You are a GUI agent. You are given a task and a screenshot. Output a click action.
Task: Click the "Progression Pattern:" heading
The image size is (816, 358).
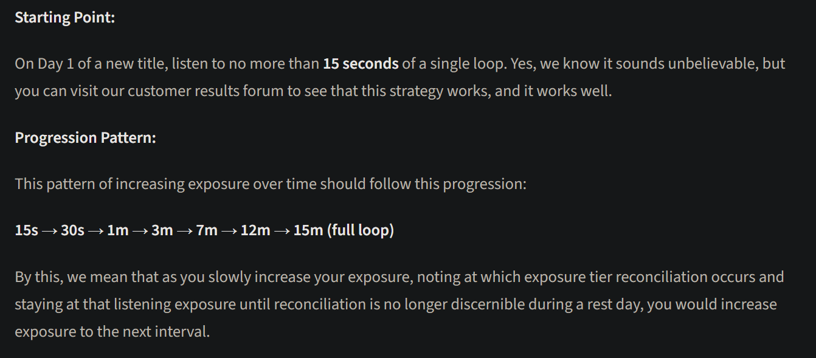(85, 138)
